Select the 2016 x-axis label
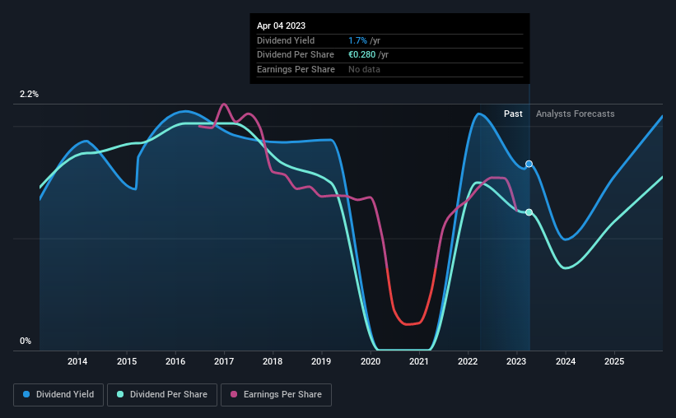The width and height of the screenshot is (676, 418). tap(175, 361)
